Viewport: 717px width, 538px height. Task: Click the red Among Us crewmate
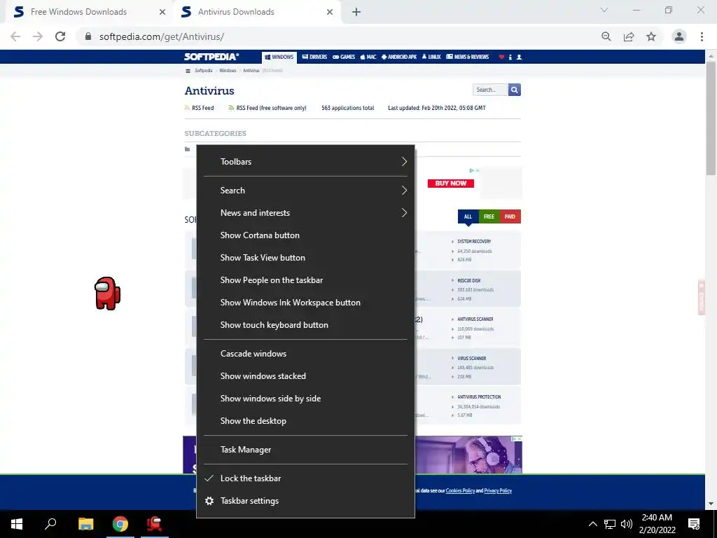tap(107, 294)
